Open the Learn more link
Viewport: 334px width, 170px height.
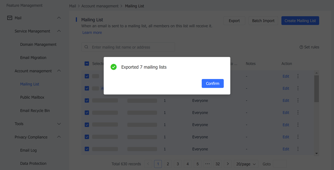pyautogui.click(x=92, y=32)
